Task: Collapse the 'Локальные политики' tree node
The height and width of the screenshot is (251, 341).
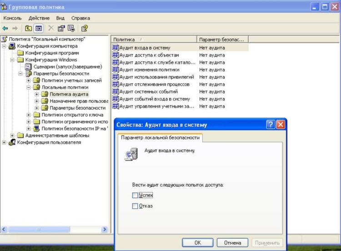Action: (29, 87)
